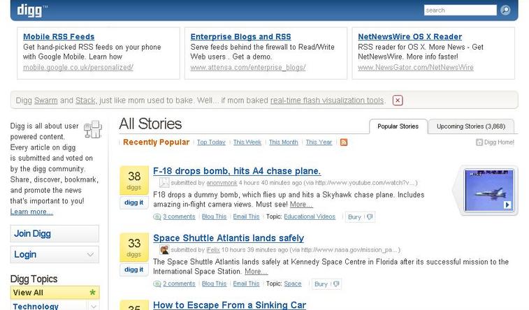Screen dimensions: 529x310
Task: Expand the Technology topic chevron
Action: click(x=94, y=307)
